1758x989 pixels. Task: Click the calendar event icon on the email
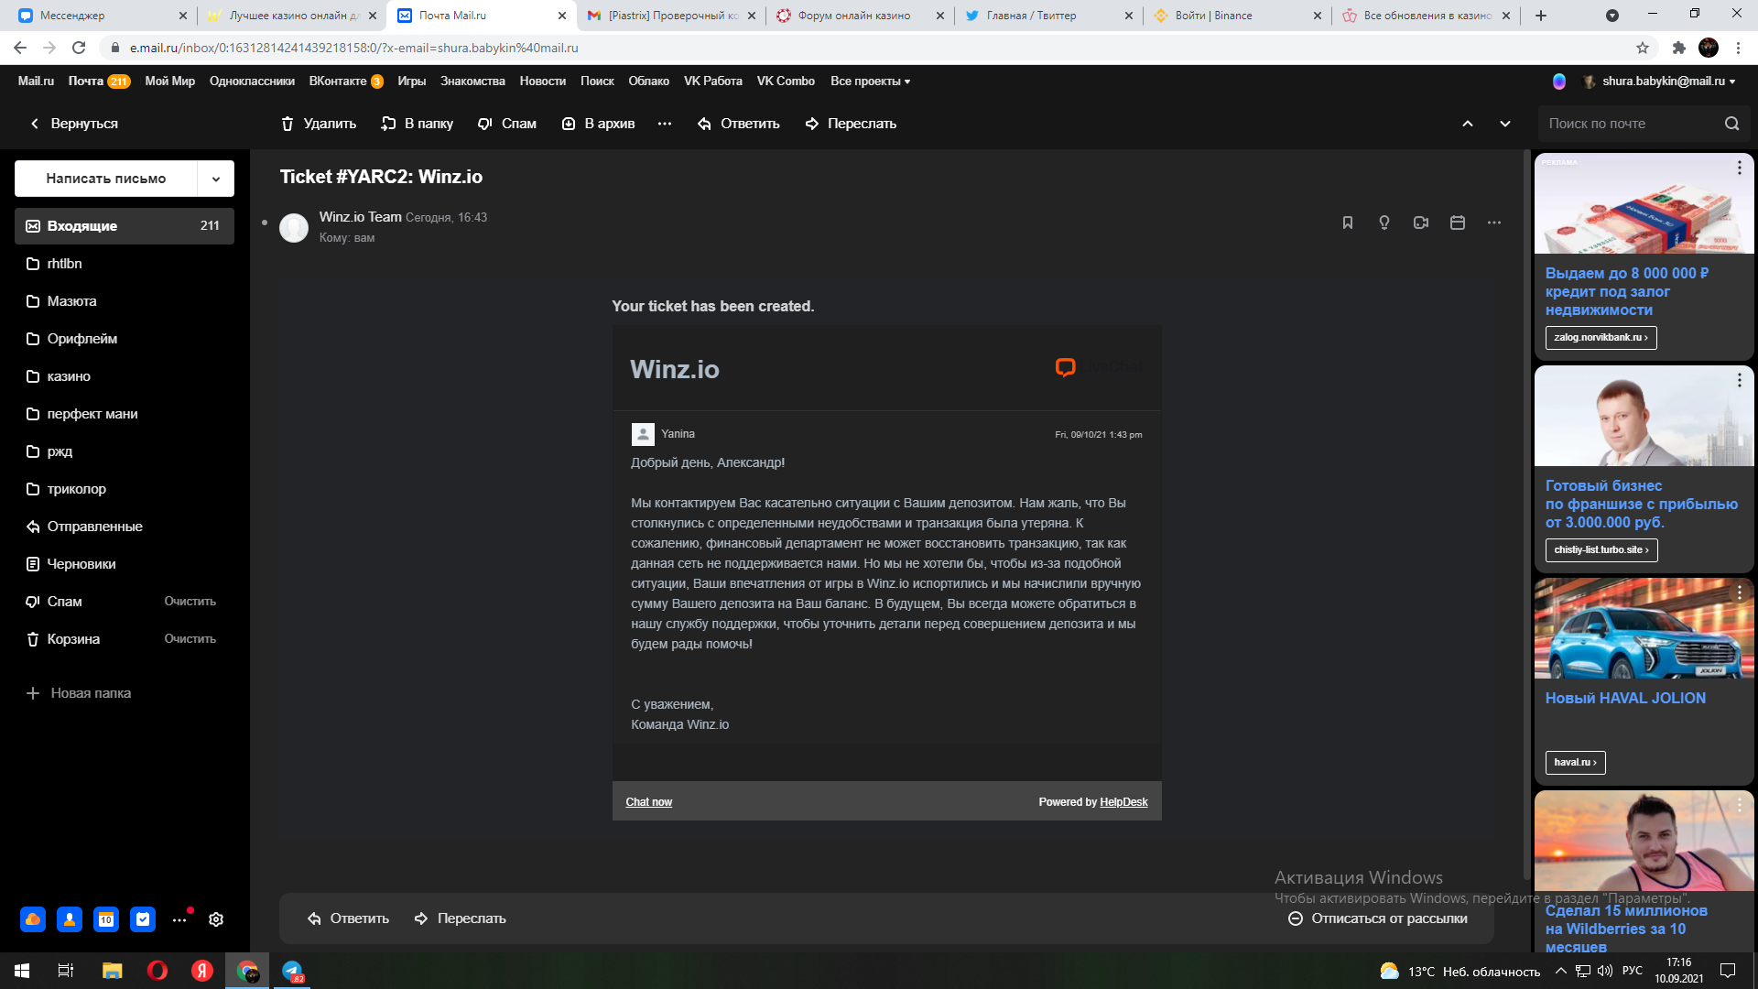click(x=1458, y=223)
